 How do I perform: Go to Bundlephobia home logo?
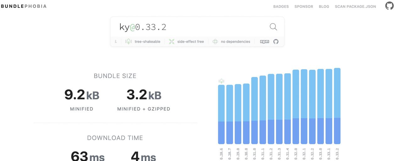tap(24, 6)
